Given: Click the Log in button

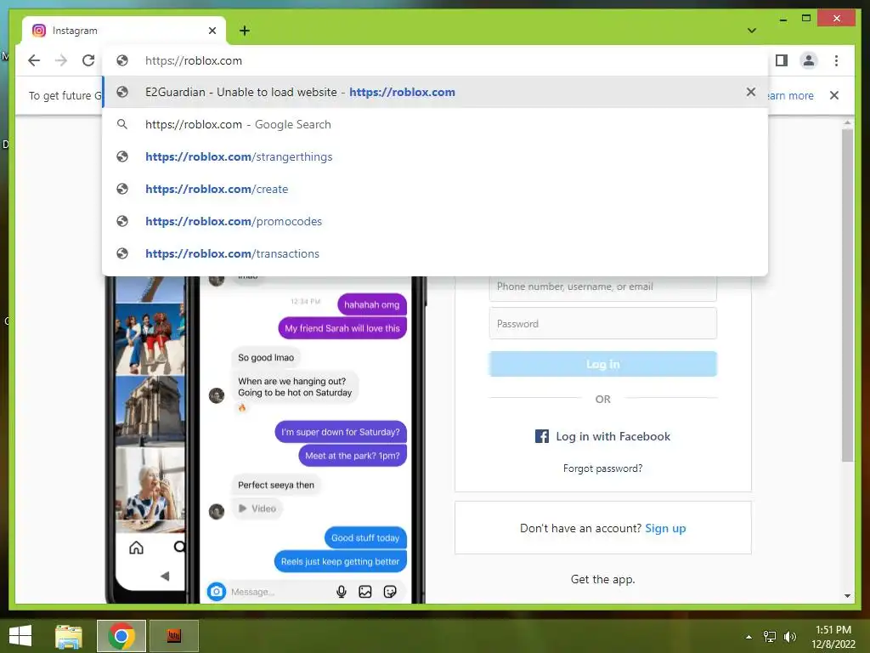Looking at the screenshot, I should [602, 364].
